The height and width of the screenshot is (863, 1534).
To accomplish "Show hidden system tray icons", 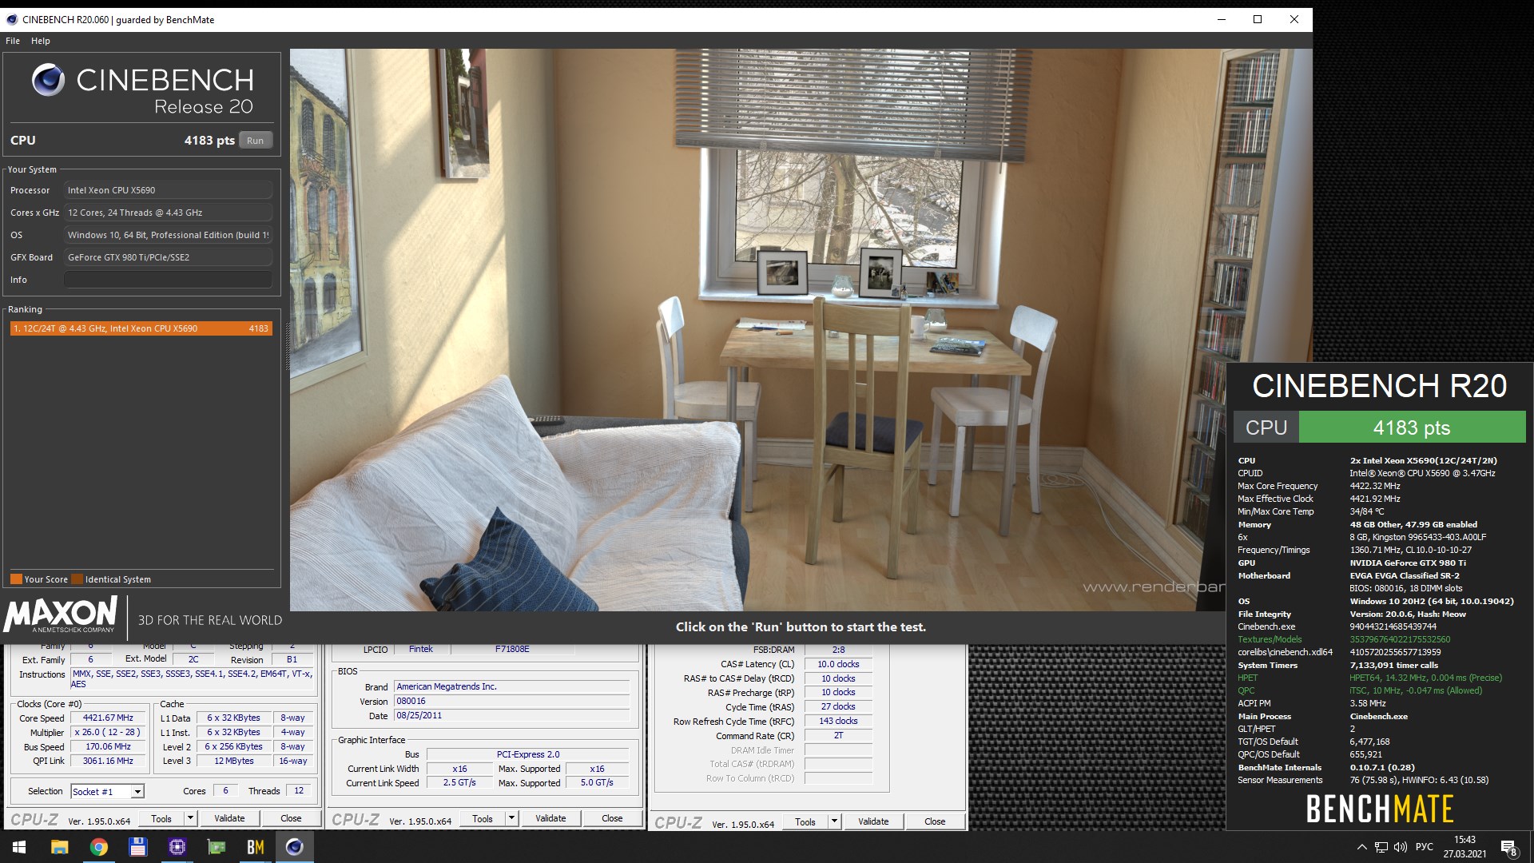I will pos(1361,847).
